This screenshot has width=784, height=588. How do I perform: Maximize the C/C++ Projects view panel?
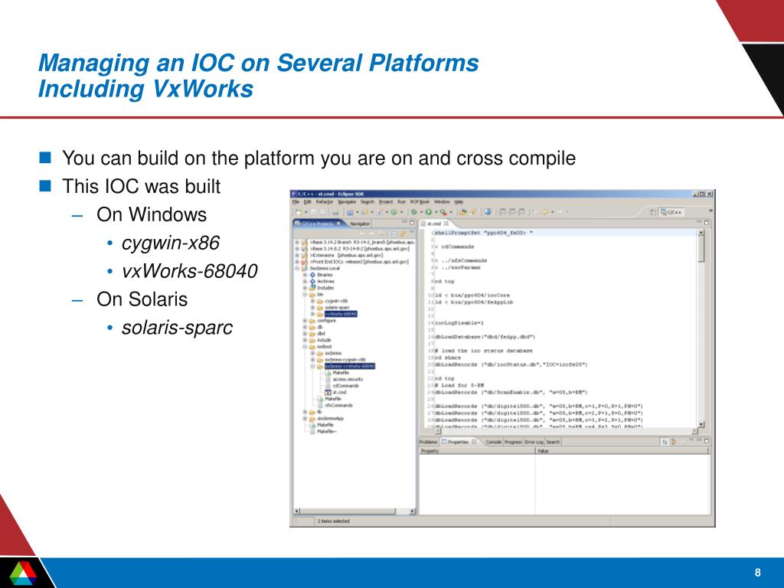click(412, 223)
